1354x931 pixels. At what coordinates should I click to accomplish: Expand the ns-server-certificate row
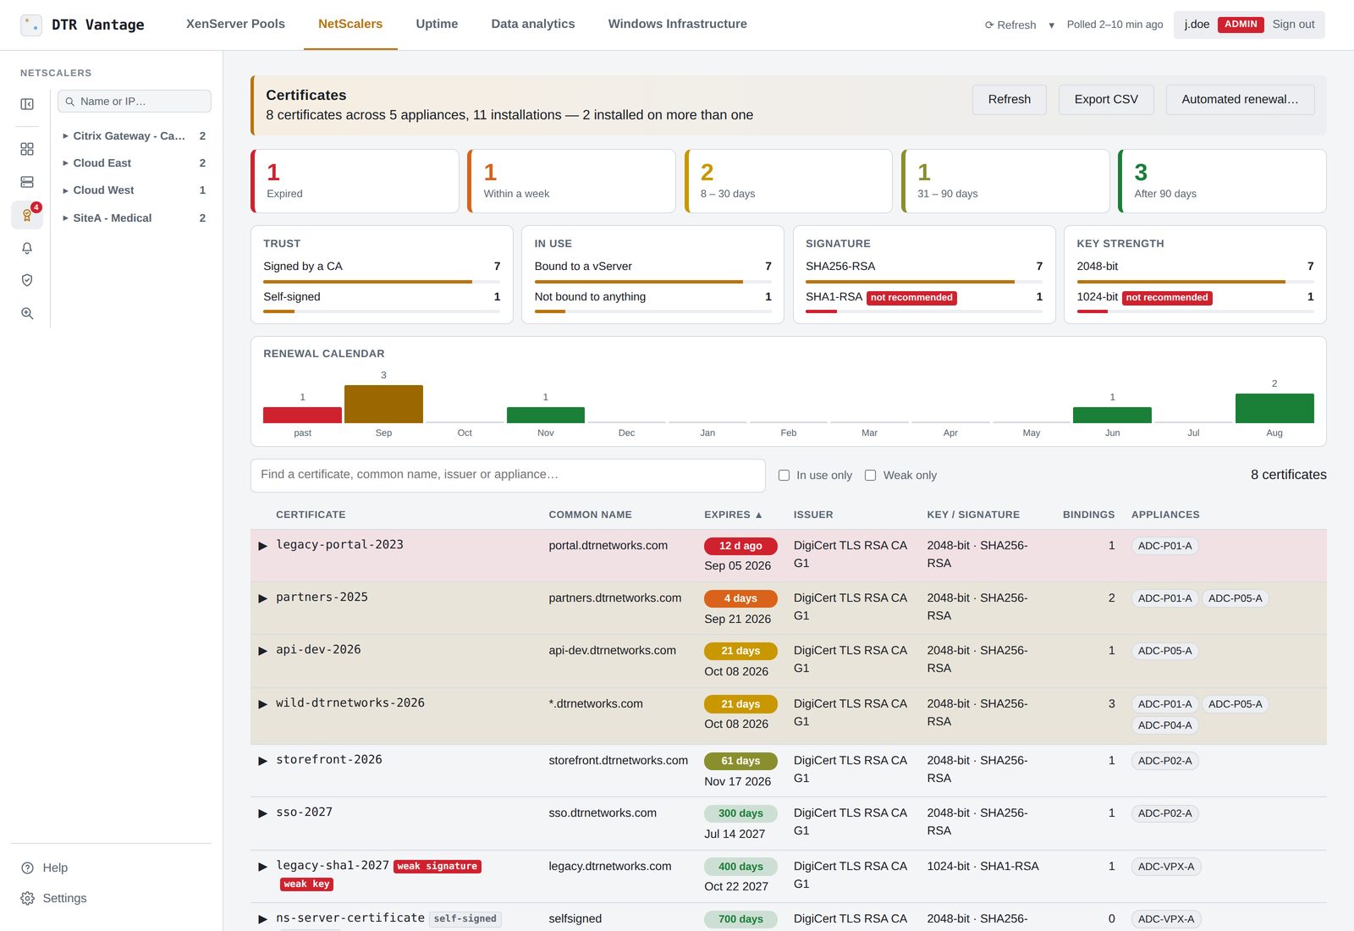pyautogui.click(x=262, y=919)
